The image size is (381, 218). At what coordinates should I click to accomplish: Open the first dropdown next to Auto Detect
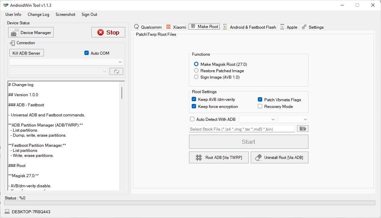[257, 119]
